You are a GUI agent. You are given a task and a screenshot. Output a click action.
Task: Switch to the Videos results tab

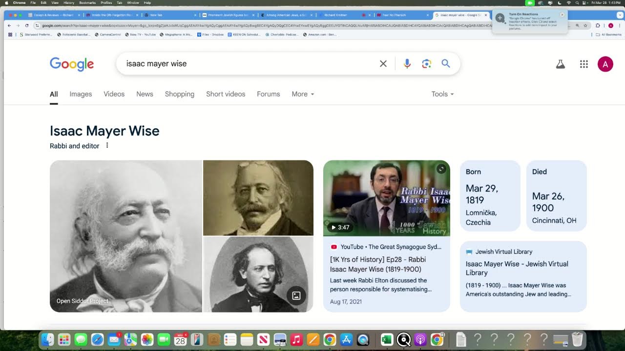coord(114,94)
